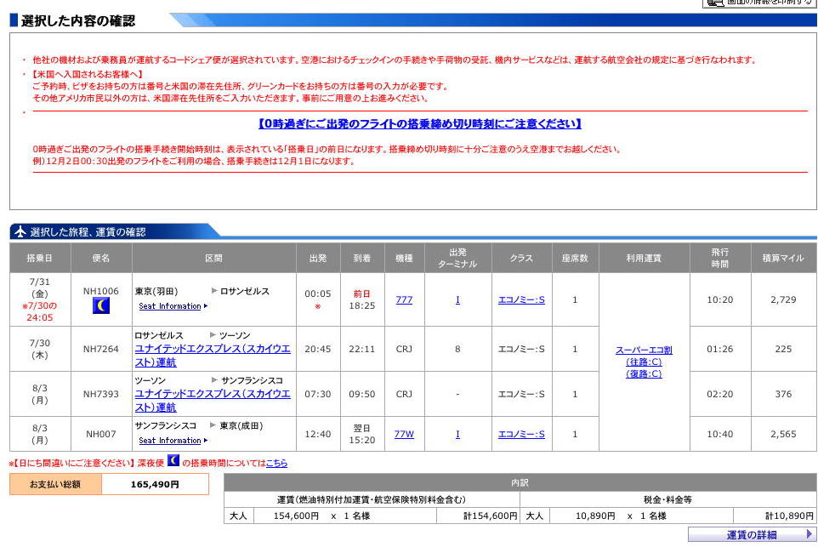Viewport: 818px width, 547px height.
Task: Click the 10:20 flight time value
Action: [720, 299]
